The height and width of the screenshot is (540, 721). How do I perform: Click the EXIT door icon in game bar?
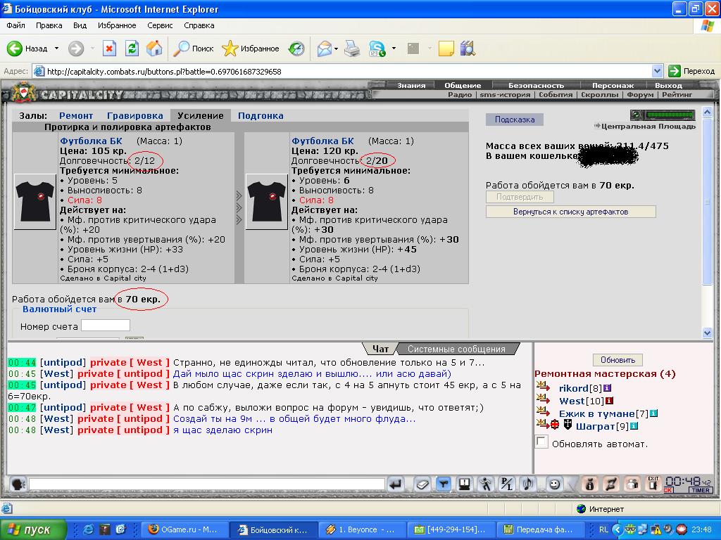[653, 484]
